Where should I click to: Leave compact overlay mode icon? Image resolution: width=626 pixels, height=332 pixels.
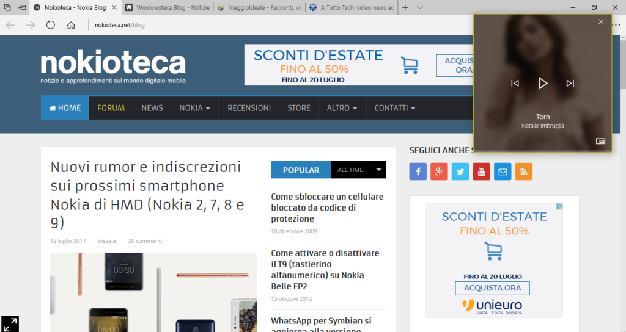click(600, 141)
